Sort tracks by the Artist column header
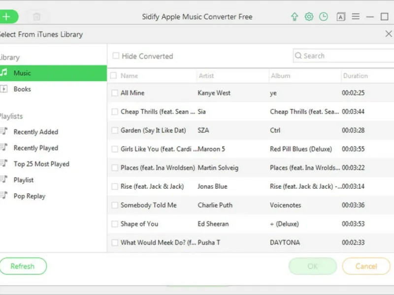The image size is (394, 295). (x=206, y=76)
